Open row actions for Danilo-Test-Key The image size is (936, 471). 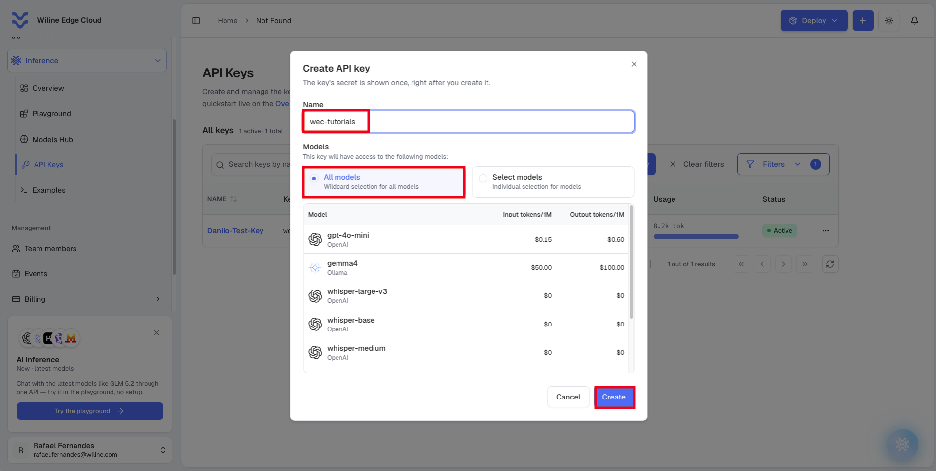pyautogui.click(x=826, y=231)
